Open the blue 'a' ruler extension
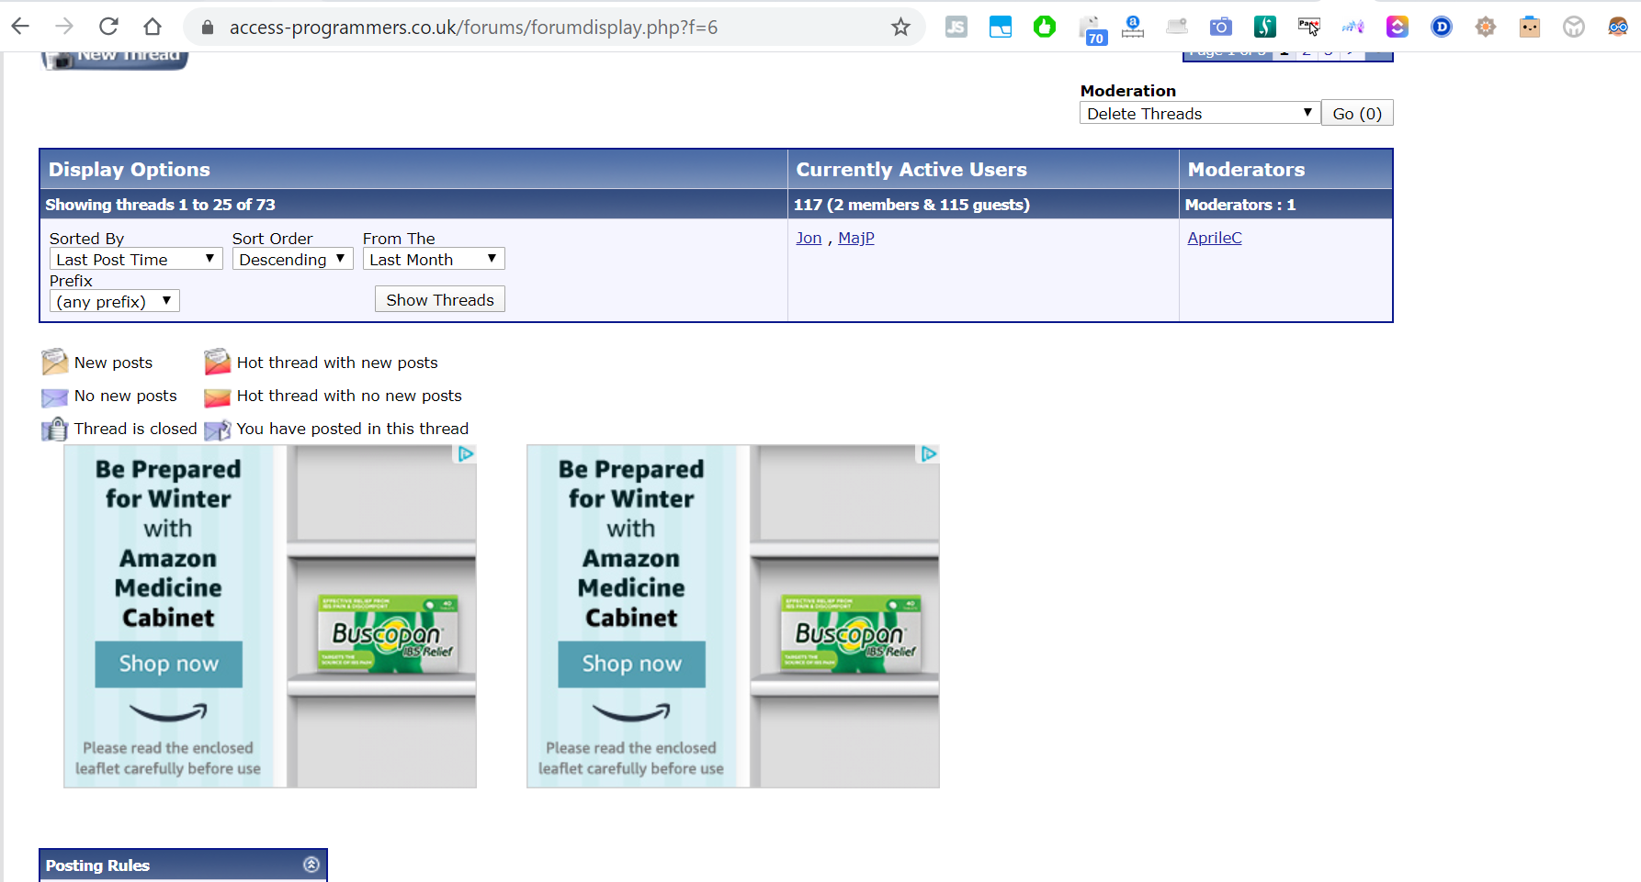The image size is (1641, 882). tap(1133, 27)
